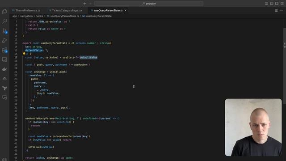Split the editor to the right
Image resolution: width=286 pixels, height=161 pixels.
277,10
